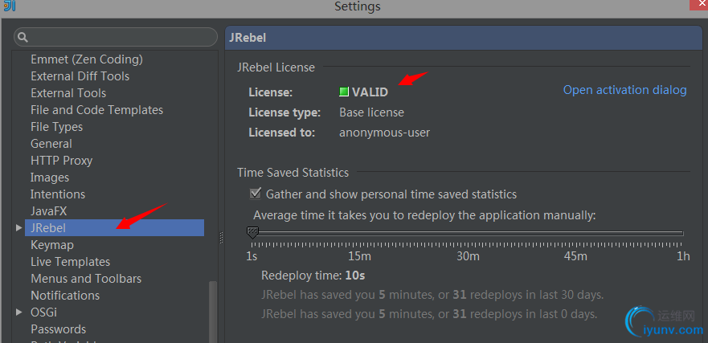The height and width of the screenshot is (343, 708).
Task: Click the IntelliJ logo in the title bar
Action: (9, 6)
